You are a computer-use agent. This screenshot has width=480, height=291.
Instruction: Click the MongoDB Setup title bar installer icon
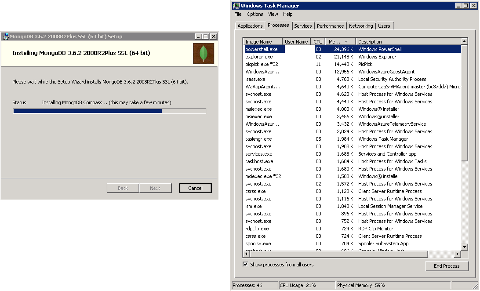(x=5, y=36)
